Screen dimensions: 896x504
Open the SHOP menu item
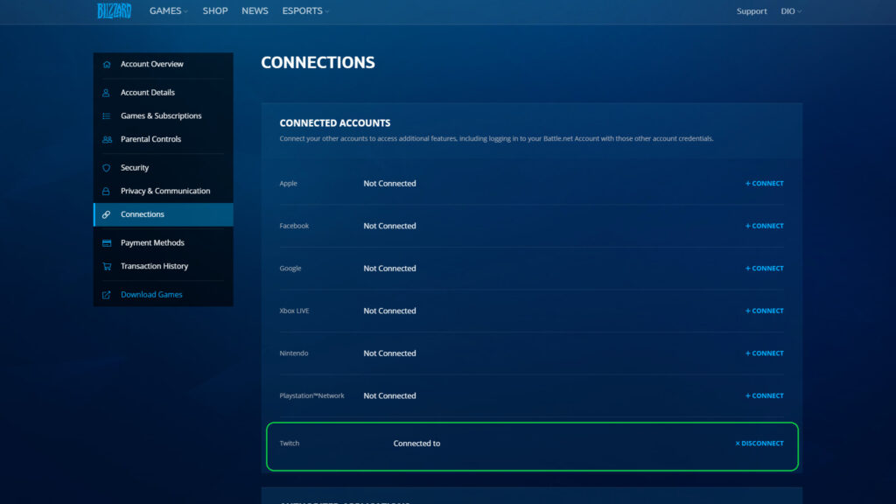pyautogui.click(x=214, y=10)
